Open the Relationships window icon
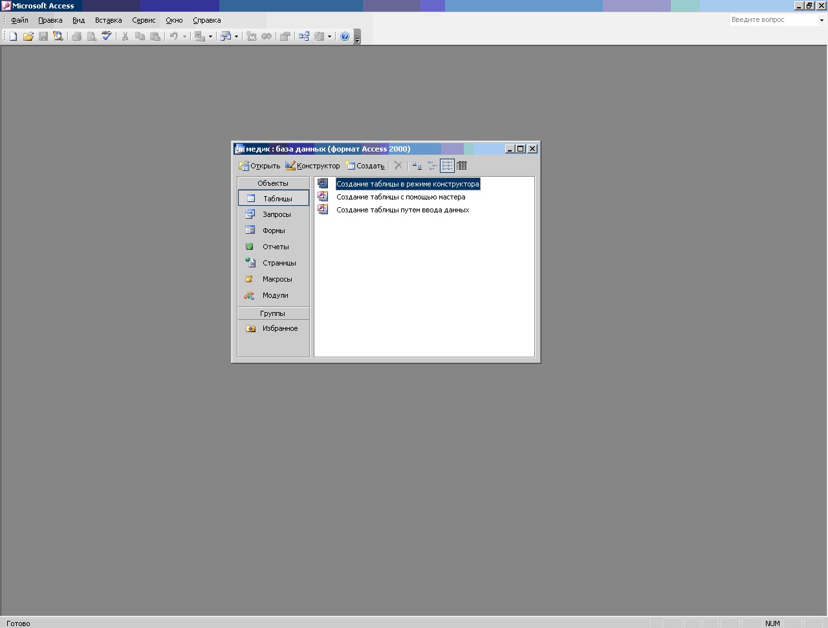Screen dimensions: 828x628 pyautogui.click(x=303, y=37)
